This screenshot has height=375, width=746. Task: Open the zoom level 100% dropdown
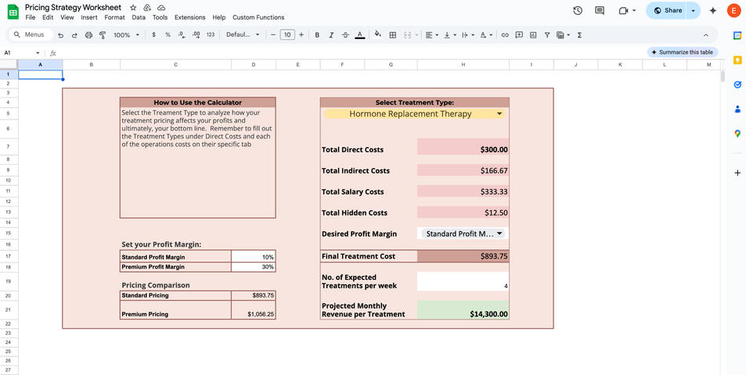point(126,35)
